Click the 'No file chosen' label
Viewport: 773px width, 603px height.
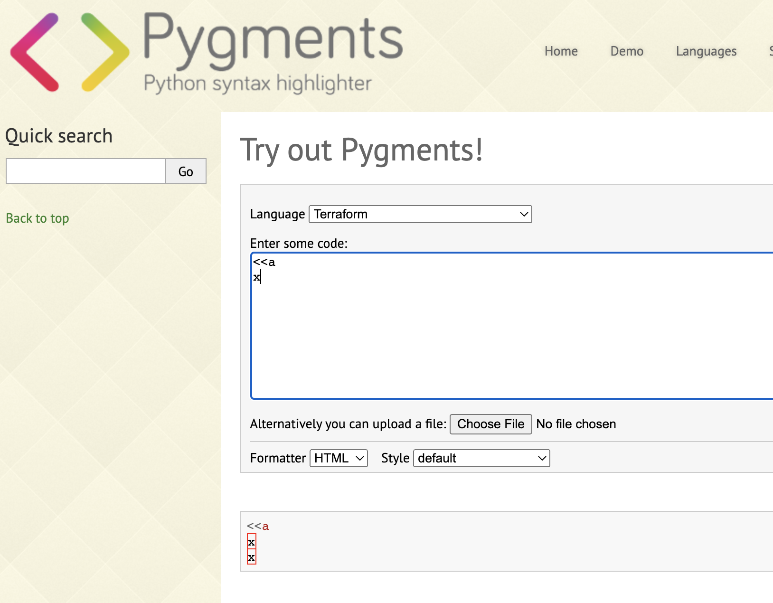pos(576,424)
